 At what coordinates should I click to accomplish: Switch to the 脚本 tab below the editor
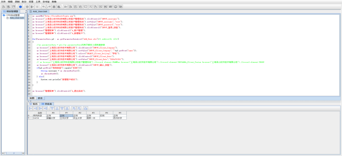click(40, 98)
